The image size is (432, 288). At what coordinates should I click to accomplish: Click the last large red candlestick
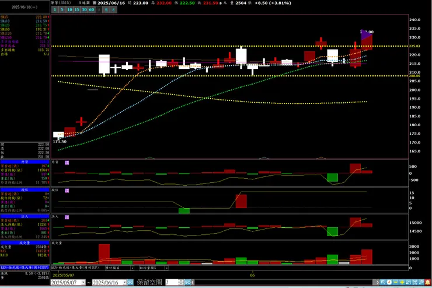[367, 42]
